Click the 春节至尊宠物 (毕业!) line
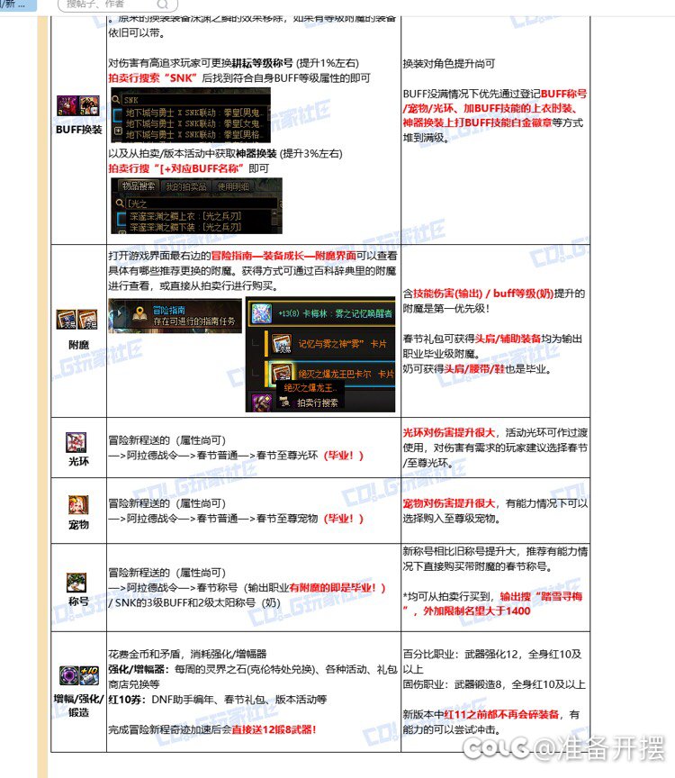This screenshot has height=778, width=675. click(236, 519)
